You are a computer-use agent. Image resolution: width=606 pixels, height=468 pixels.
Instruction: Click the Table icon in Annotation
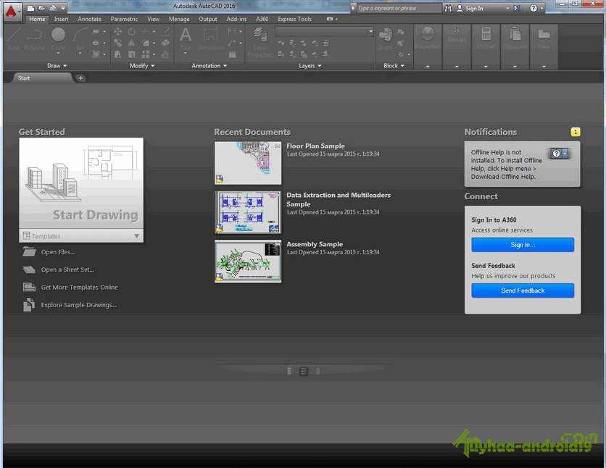[232, 54]
